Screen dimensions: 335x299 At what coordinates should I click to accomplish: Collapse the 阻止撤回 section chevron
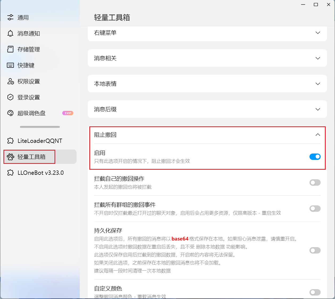(318, 135)
